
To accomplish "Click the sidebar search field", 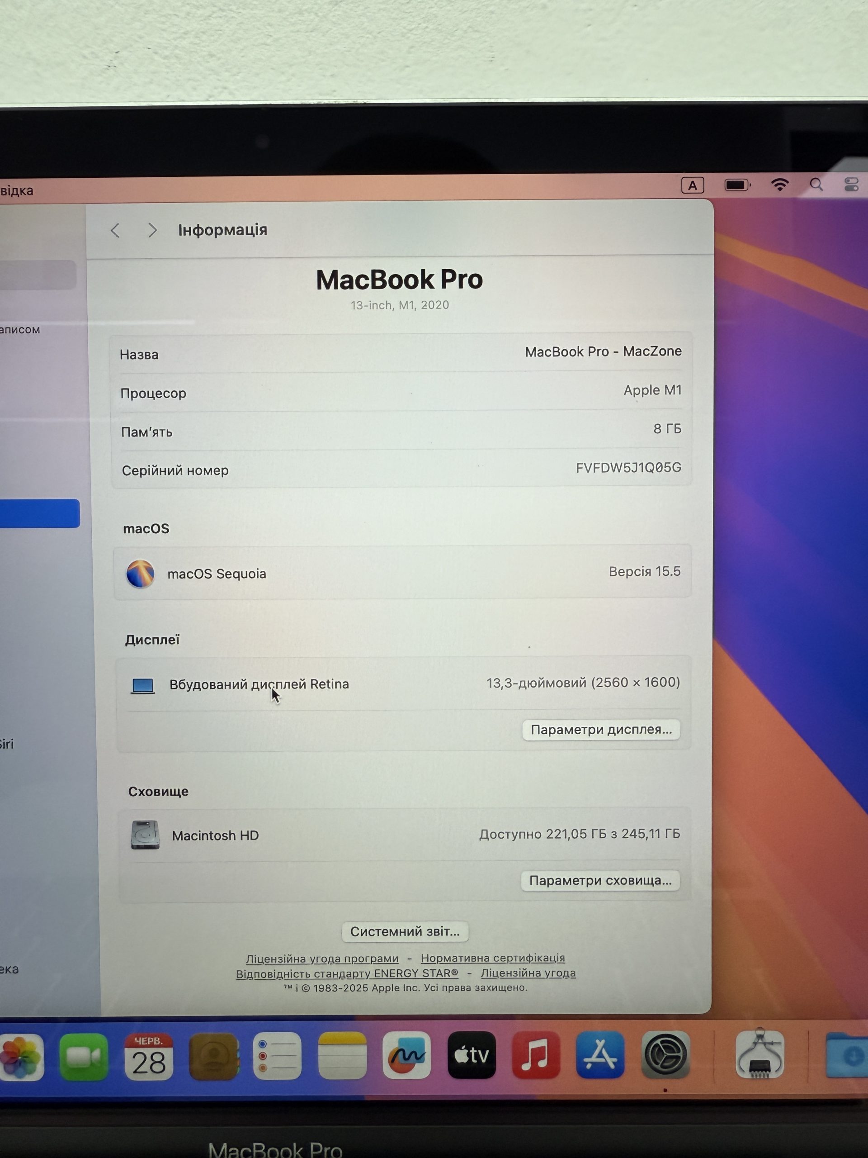I will [38, 274].
